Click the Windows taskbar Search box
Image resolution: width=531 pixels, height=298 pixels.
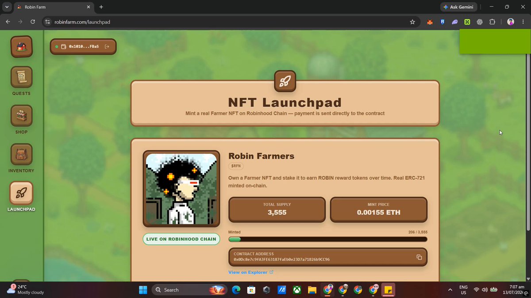(189, 290)
